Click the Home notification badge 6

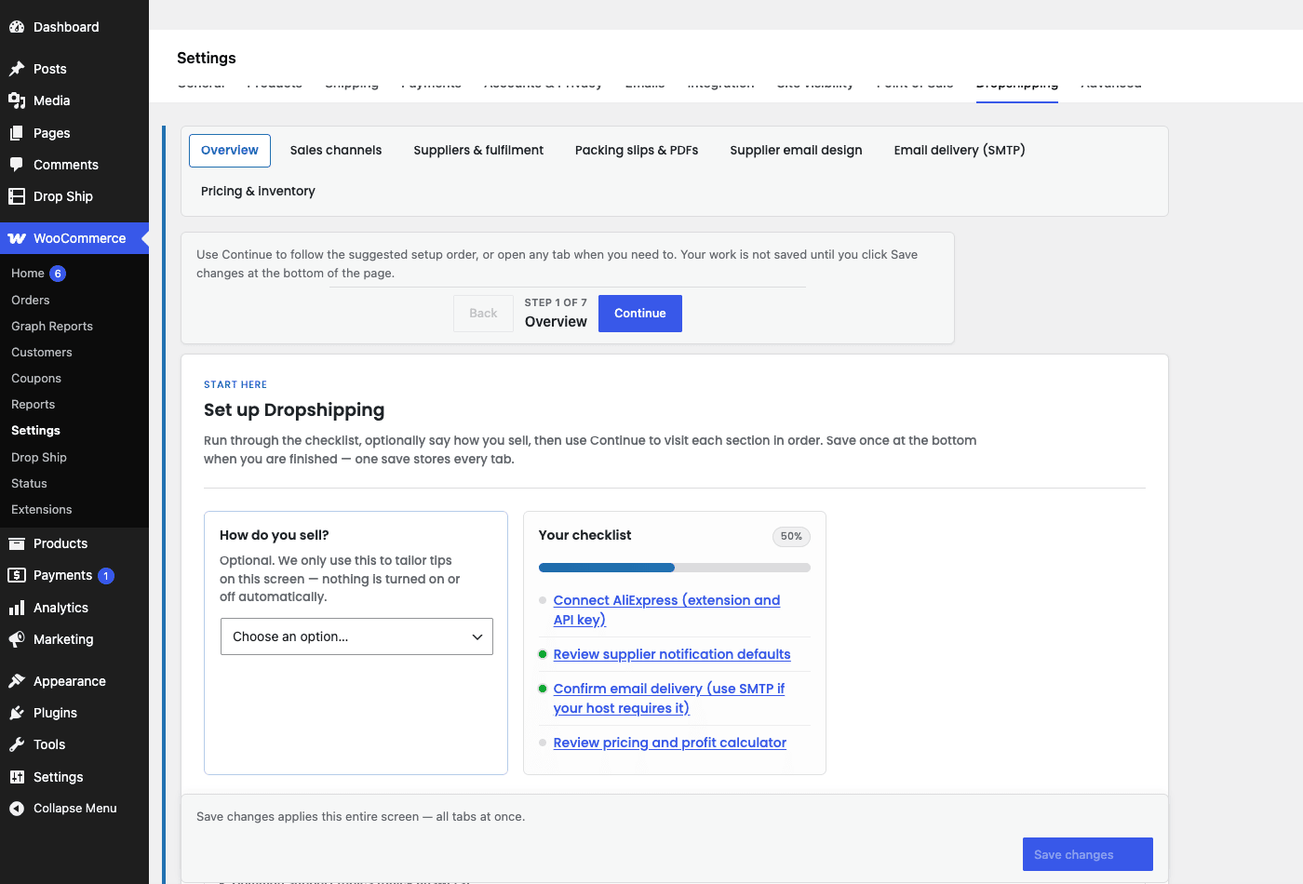pos(58,274)
